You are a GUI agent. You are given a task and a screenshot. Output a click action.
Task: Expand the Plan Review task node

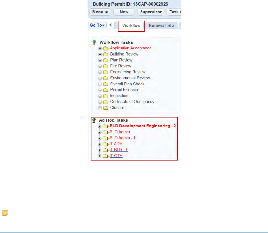tap(100, 60)
